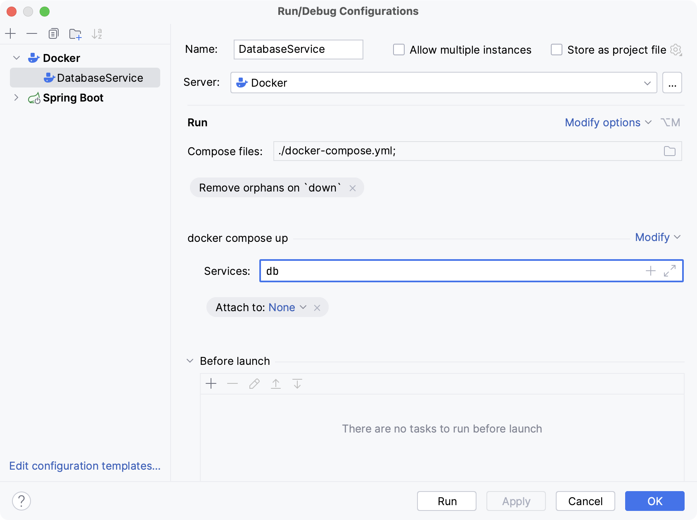Create a new configuration folder
The width and height of the screenshot is (697, 520).
pyautogui.click(x=75, y=34)
